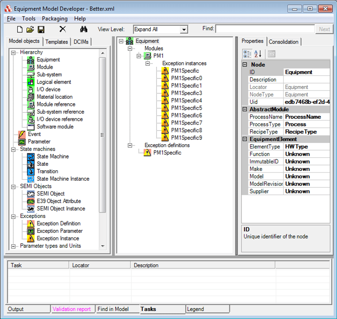Open an existing model file
Viewport: 337px width, 319px height.
click(30, 29)
